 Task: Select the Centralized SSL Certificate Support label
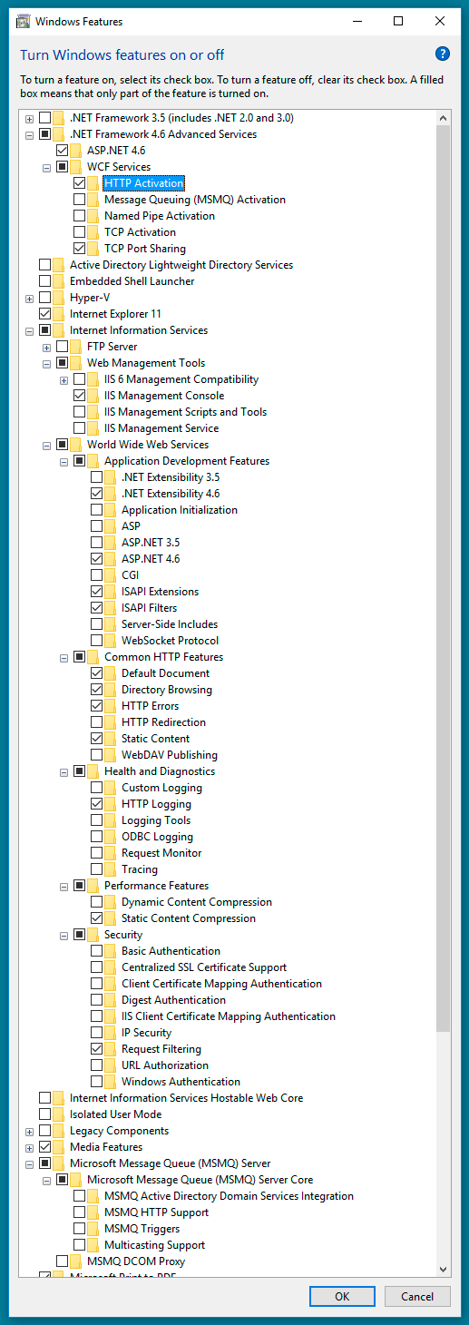coord(204,967)
